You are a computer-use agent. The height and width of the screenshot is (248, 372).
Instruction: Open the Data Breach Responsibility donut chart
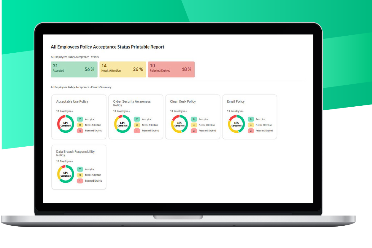[65, 174]
